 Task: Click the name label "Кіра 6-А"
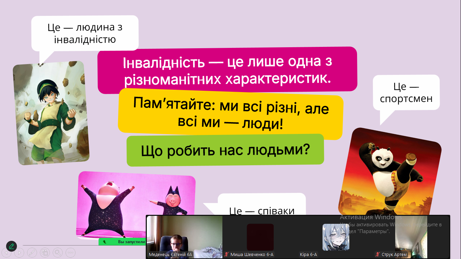308,255
